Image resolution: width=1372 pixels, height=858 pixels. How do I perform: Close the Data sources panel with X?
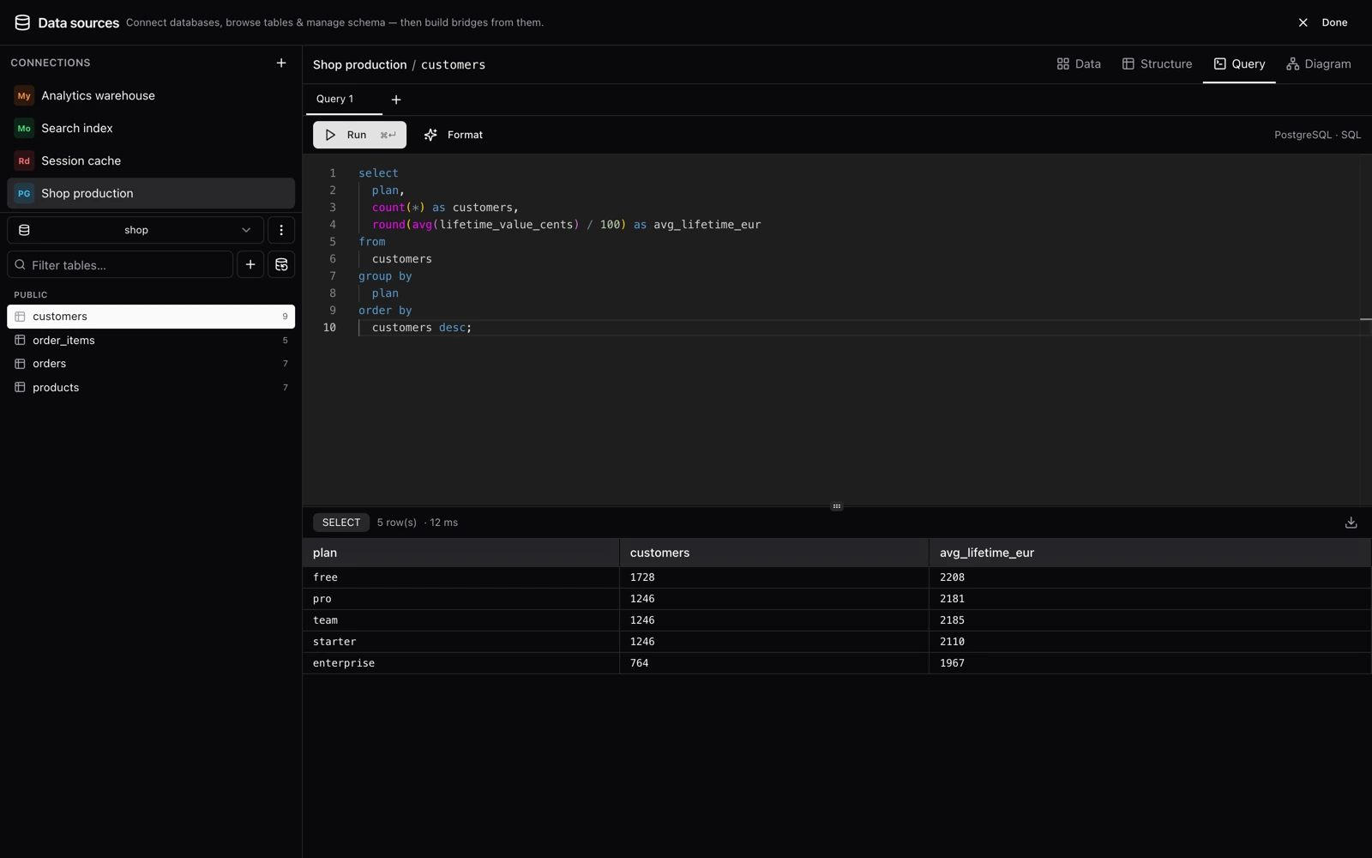pyautogui.click(x=1303, y=22)
